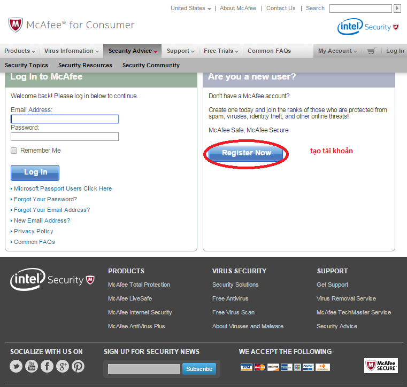Open the Security Resources submenu item
The width and height of the screenshot is (407, 387).
pos(85,65)
